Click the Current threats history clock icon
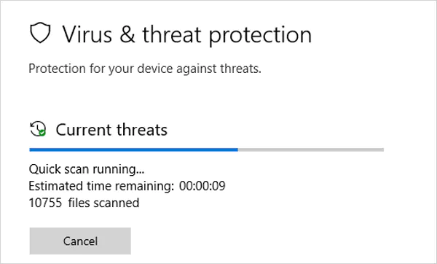 tap(38, 128)
